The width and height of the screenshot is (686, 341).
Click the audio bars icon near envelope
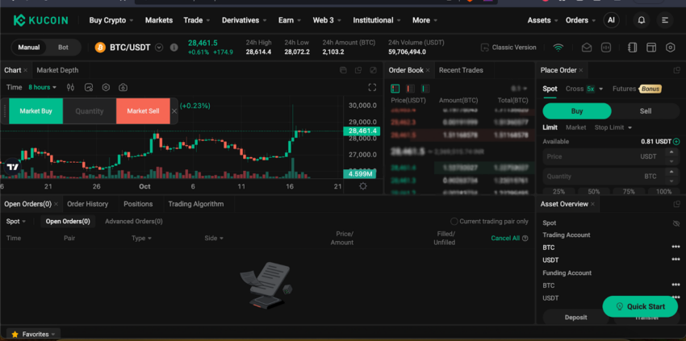click(606, 48)
